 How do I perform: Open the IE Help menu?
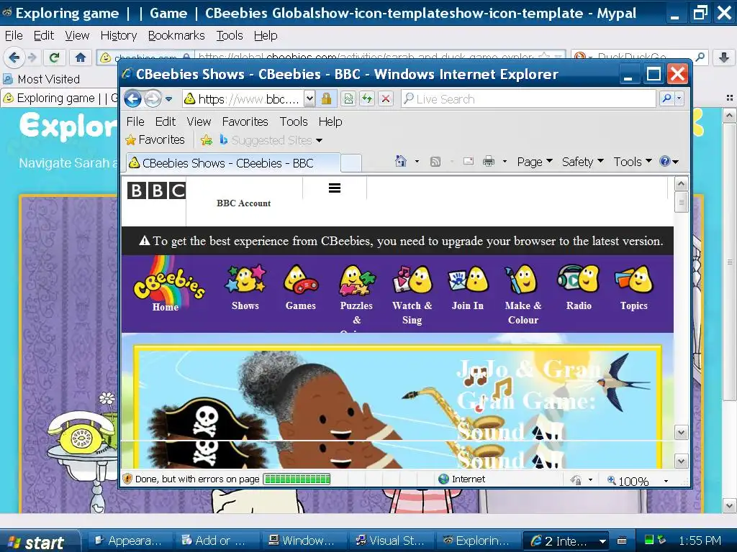(x=330, y=121)
